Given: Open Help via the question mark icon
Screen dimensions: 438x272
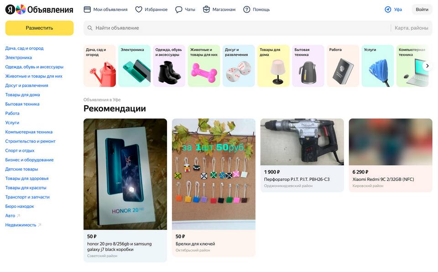Looking at the screenshot, I should 246,10.
